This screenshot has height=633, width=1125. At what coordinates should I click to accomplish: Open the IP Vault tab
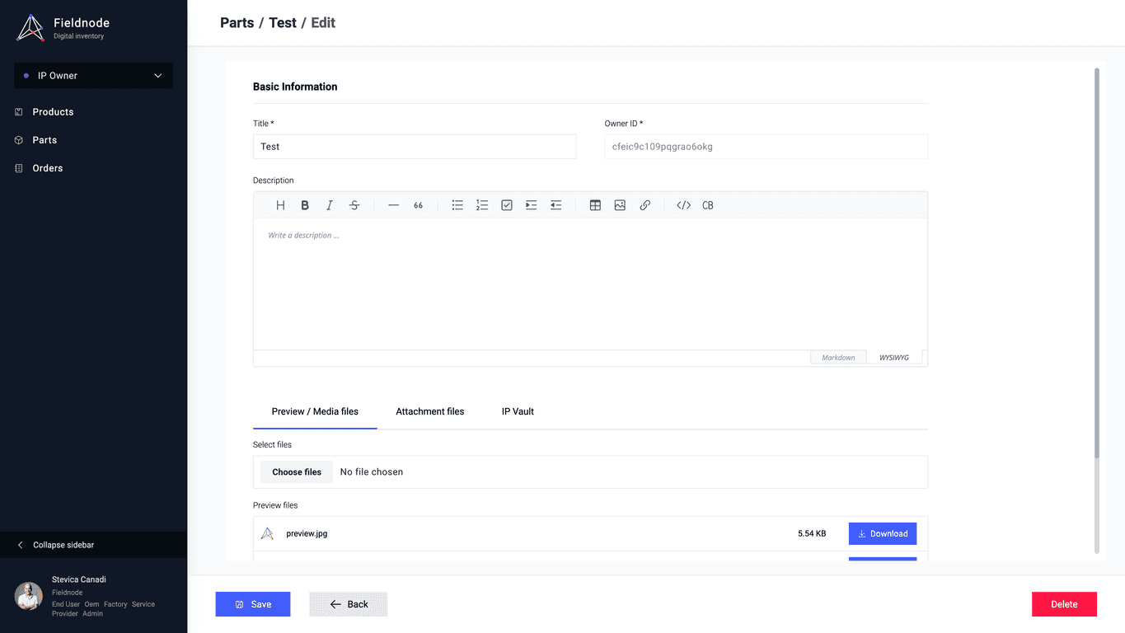[518, 411]
